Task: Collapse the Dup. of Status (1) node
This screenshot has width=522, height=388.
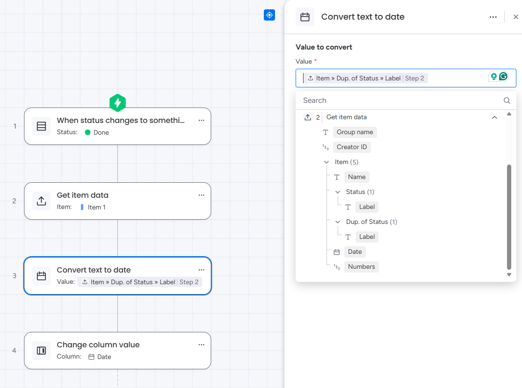Action: pos(338,222)
